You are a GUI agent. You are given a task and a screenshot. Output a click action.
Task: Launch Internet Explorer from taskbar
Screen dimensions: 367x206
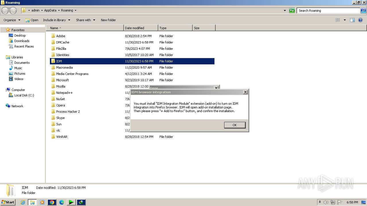(x=23, y=202)
